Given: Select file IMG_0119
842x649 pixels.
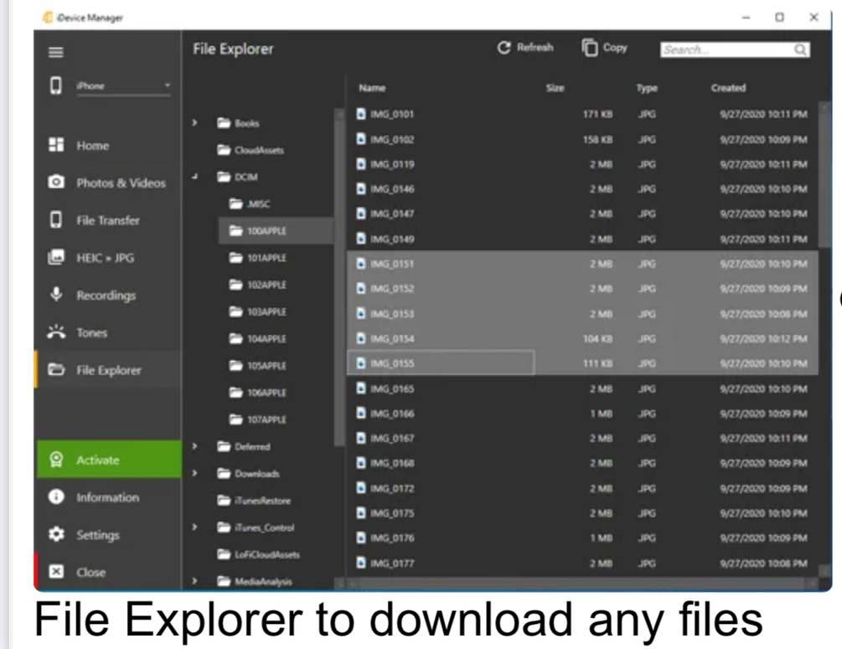Looking at the screenshot, I should tap(582, 164).
